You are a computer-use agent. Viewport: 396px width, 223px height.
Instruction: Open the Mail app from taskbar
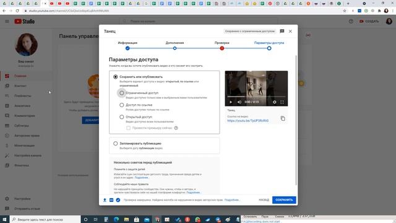click(147, 219)
